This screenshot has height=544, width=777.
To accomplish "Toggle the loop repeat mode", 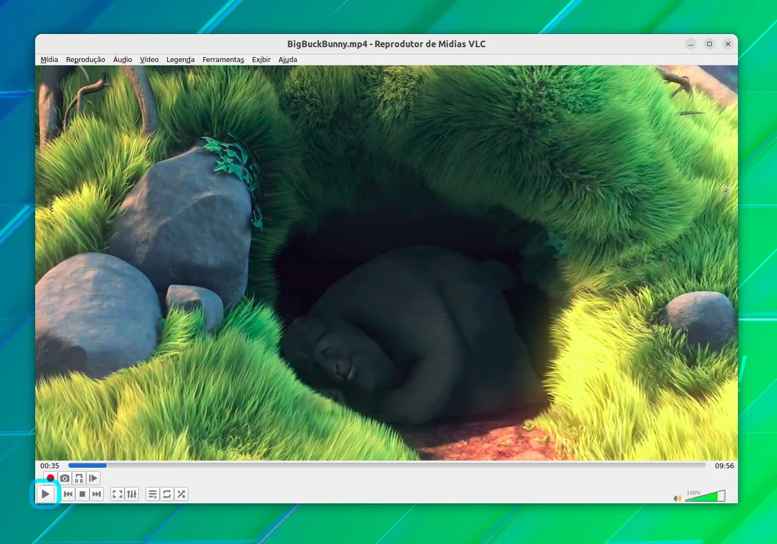I will (x=167, y=494).
